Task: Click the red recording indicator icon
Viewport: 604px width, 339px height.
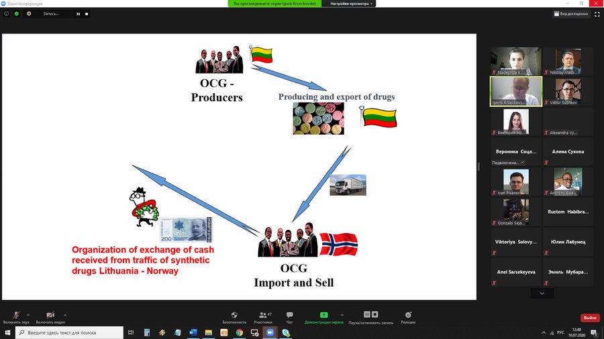Action: 29,14
